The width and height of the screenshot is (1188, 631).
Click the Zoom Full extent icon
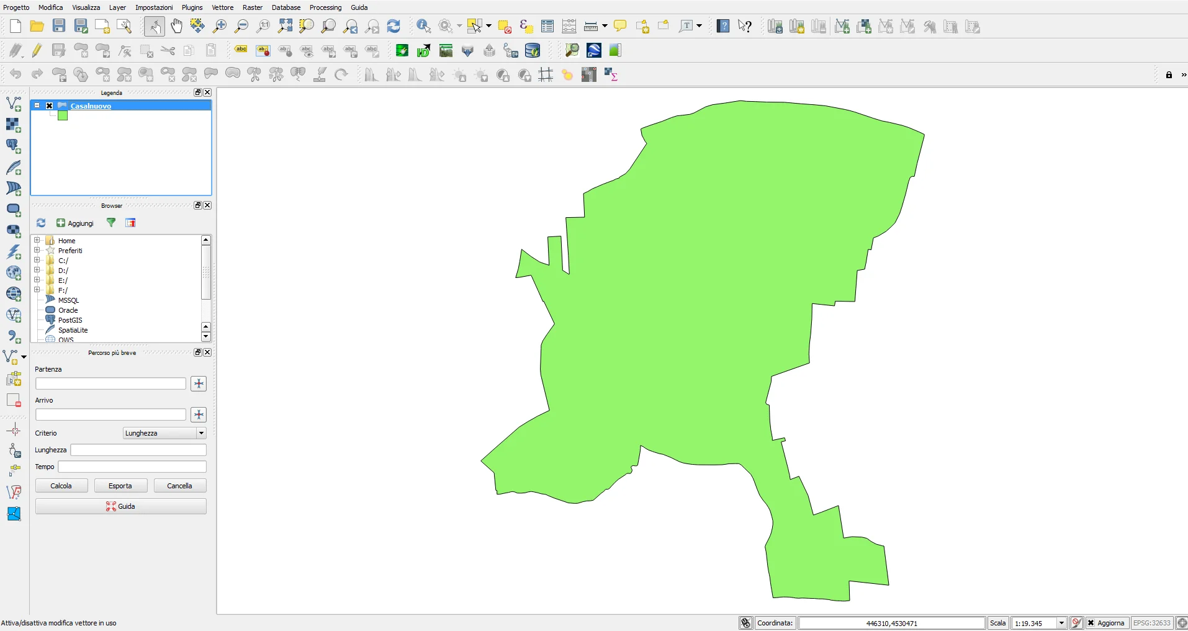click(x=285, y=26)
